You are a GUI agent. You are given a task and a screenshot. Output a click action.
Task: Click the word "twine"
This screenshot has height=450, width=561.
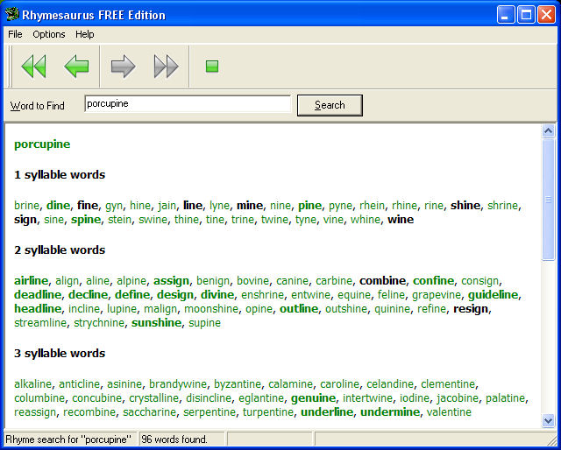274,220
